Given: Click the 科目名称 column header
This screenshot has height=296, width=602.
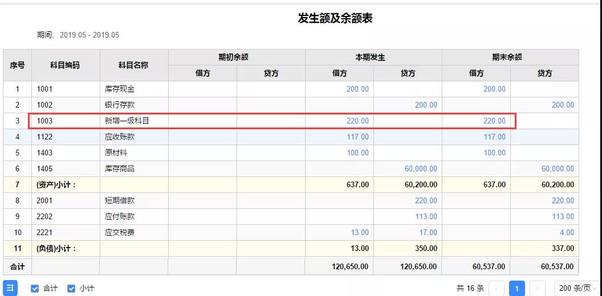Looking at the screenshot, I should 133,65.
